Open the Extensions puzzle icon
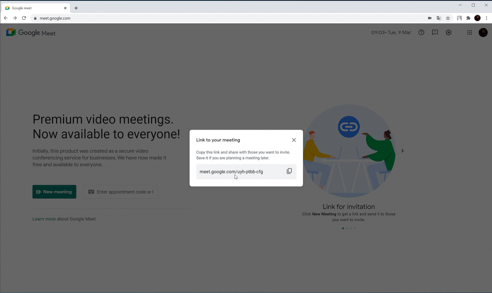Viewport: 492px width, 293px height. (x=468, y=18)
